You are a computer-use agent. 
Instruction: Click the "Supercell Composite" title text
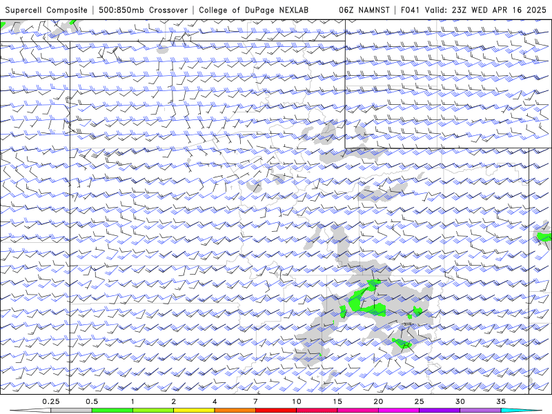coord(46,10)
